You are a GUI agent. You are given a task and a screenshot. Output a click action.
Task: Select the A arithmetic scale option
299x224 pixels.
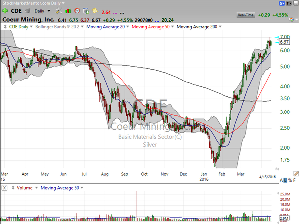point(281,180)
